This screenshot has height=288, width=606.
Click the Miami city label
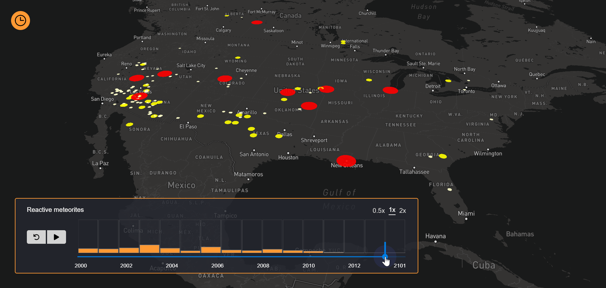pos(466,213)
